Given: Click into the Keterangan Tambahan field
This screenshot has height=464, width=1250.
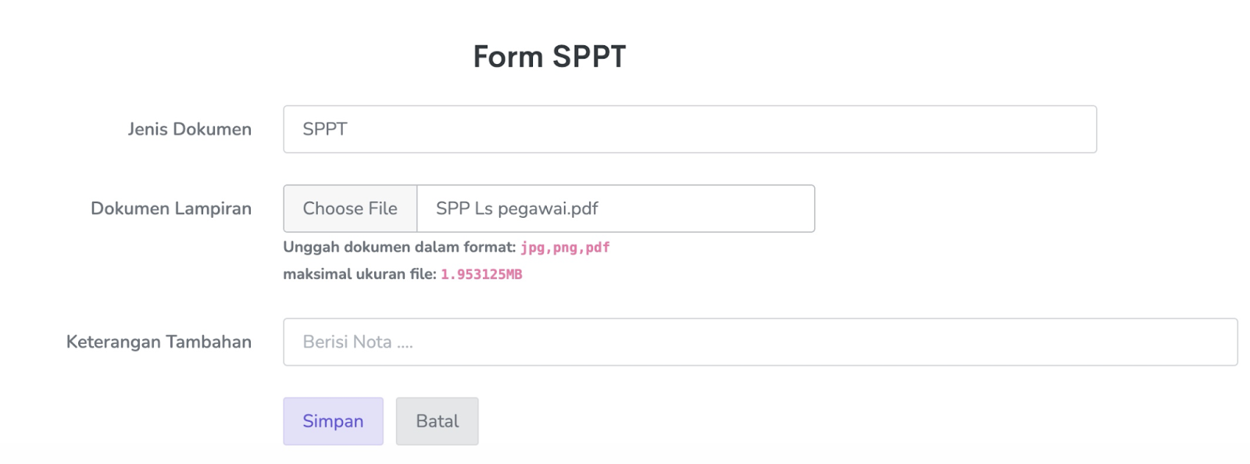Looking at the screenshot, I should (x=759, y=342).
